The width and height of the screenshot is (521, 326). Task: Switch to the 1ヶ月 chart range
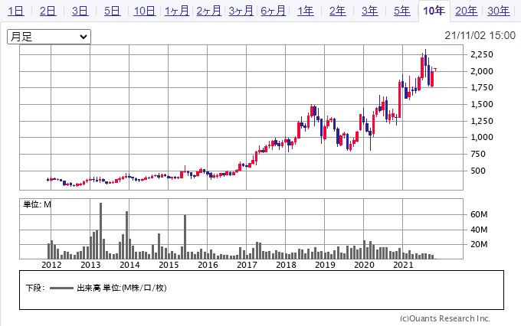click(x=176, y=11)
